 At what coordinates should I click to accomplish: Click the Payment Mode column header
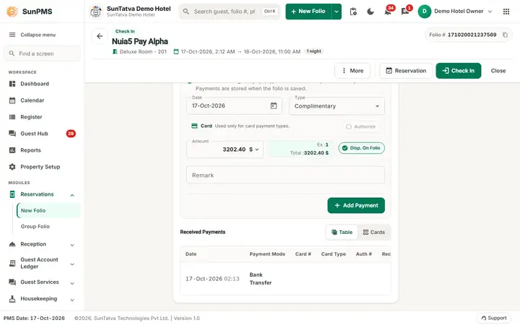click(x=267, y=254)
